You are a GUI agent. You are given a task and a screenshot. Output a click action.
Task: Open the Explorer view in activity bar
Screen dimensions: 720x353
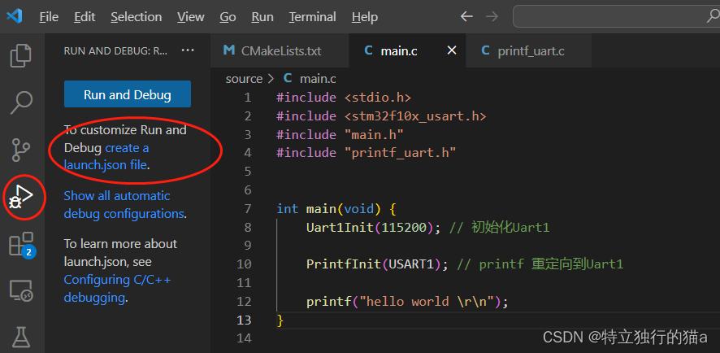(21, 55)
